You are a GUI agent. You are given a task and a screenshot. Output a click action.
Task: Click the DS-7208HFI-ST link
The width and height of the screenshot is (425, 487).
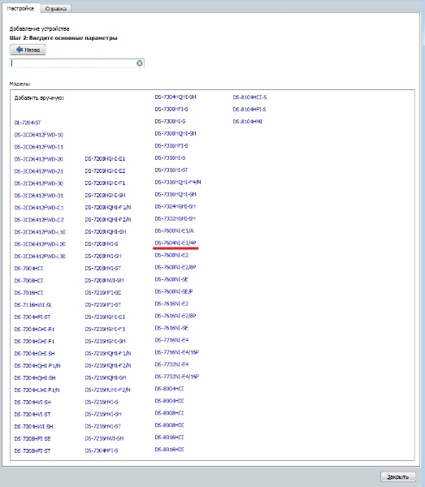pos(33,450)
